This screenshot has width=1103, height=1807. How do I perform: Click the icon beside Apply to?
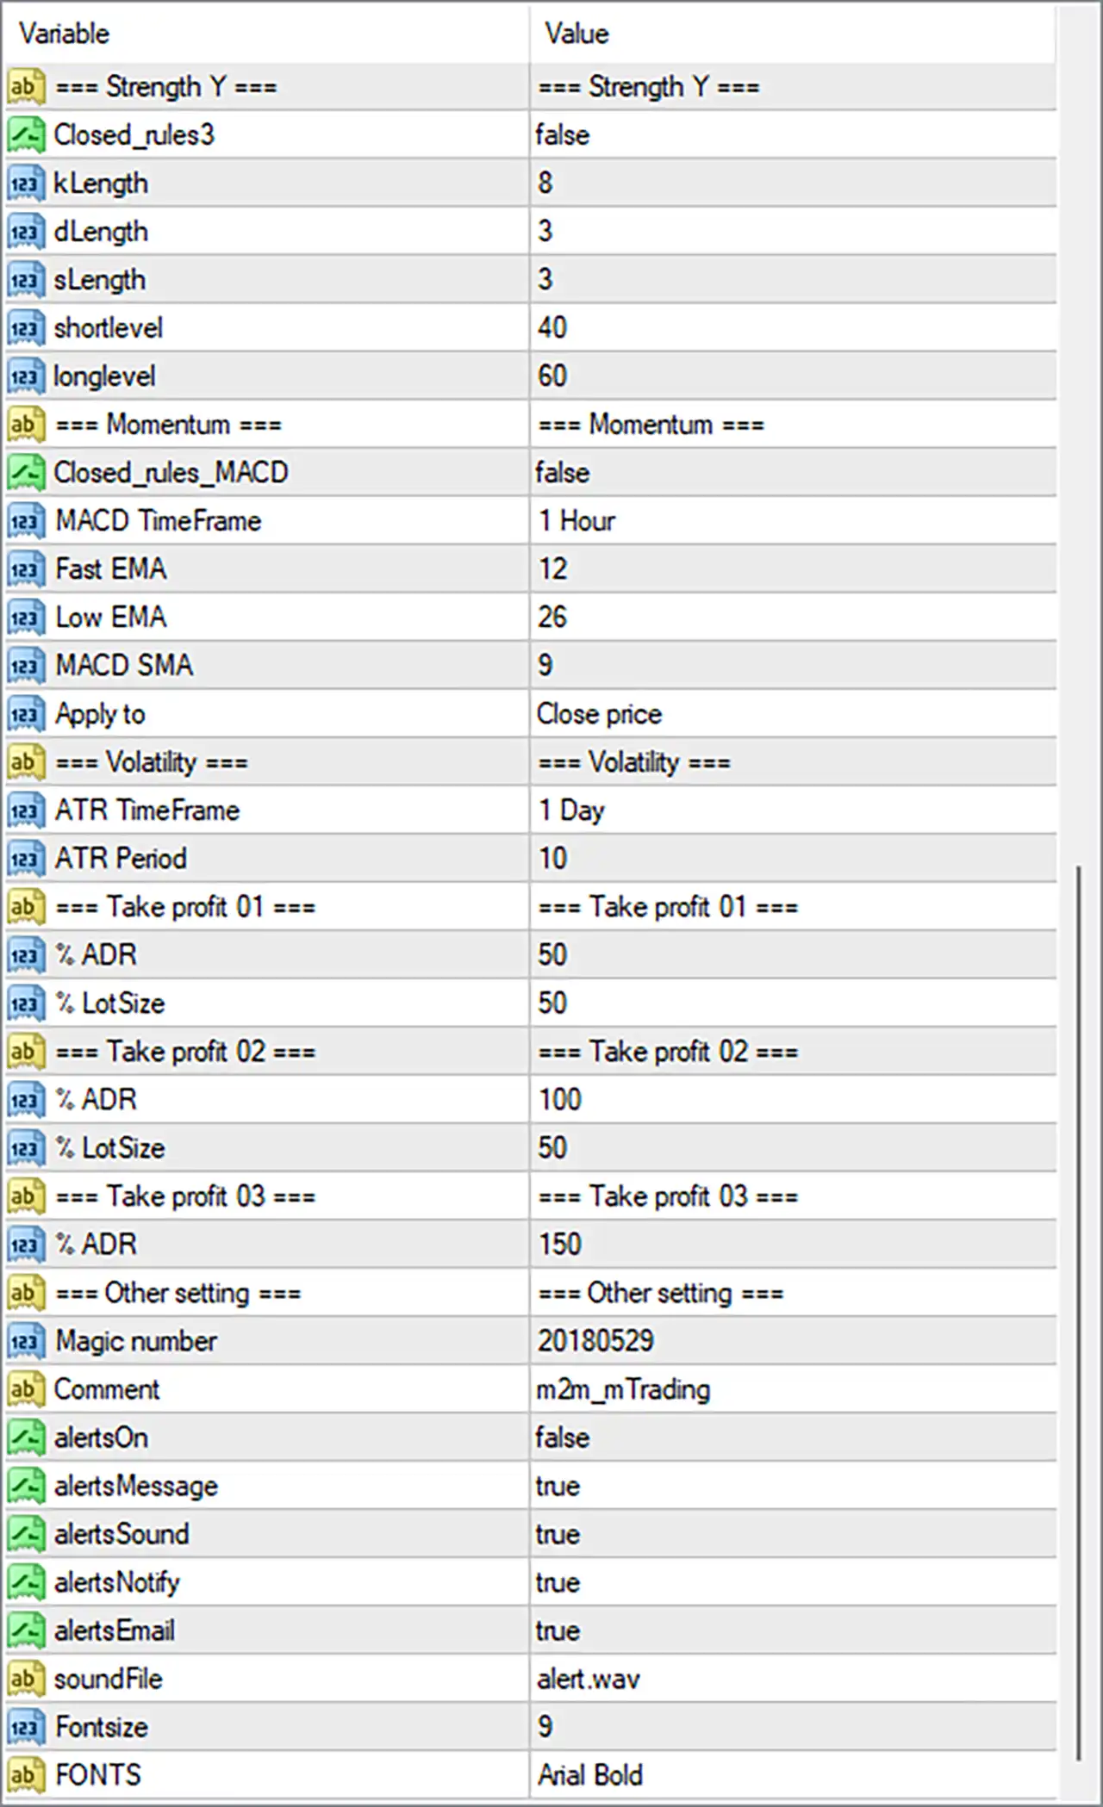tap(26, 714)
